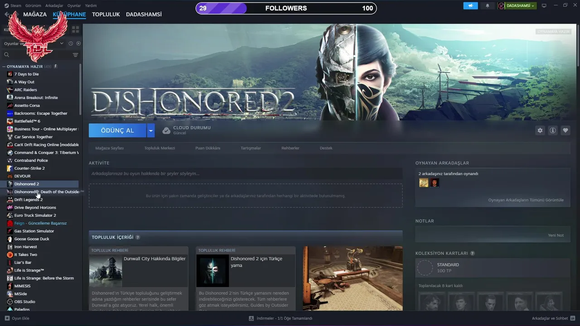Expand the ÖDÜNÇ AL dropdown arrow
580x326 pixels.
pyautogui.click(x=151, y=130)
